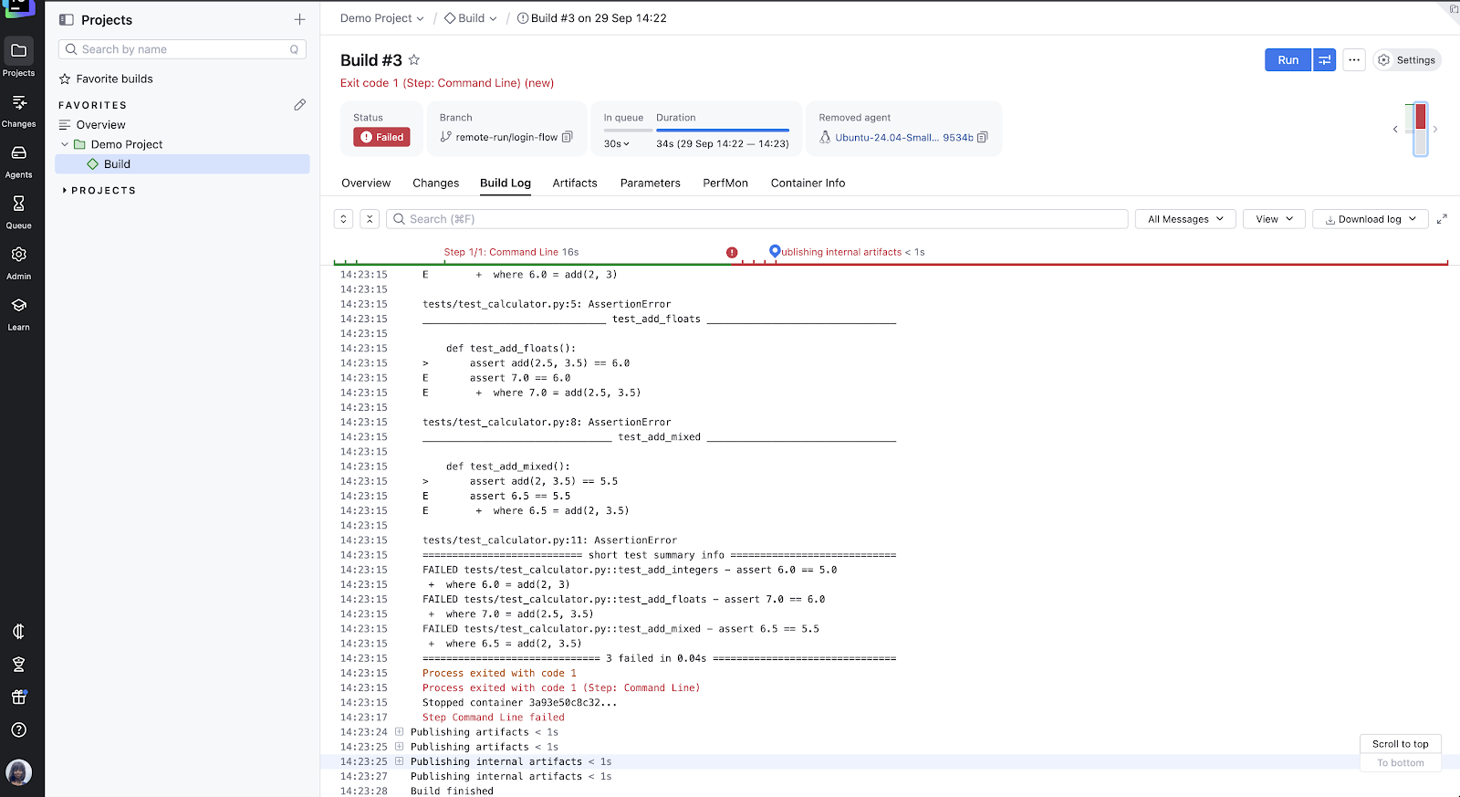
Task: Click the red error marker on timeline
Action: point(732,252)
